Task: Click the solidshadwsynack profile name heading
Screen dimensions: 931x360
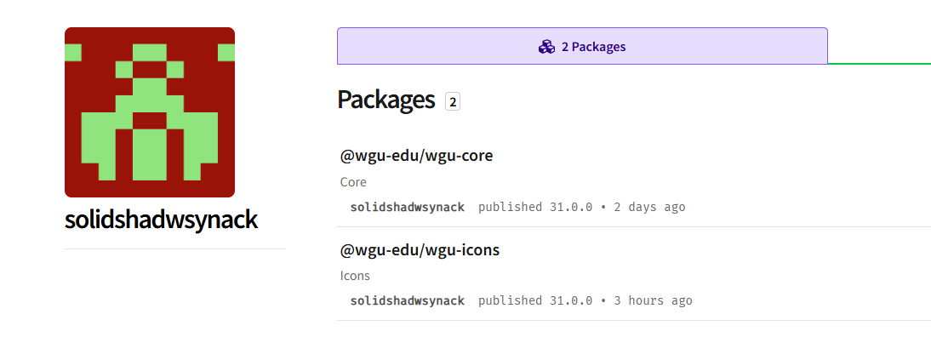Action: [x=161, y=220]
